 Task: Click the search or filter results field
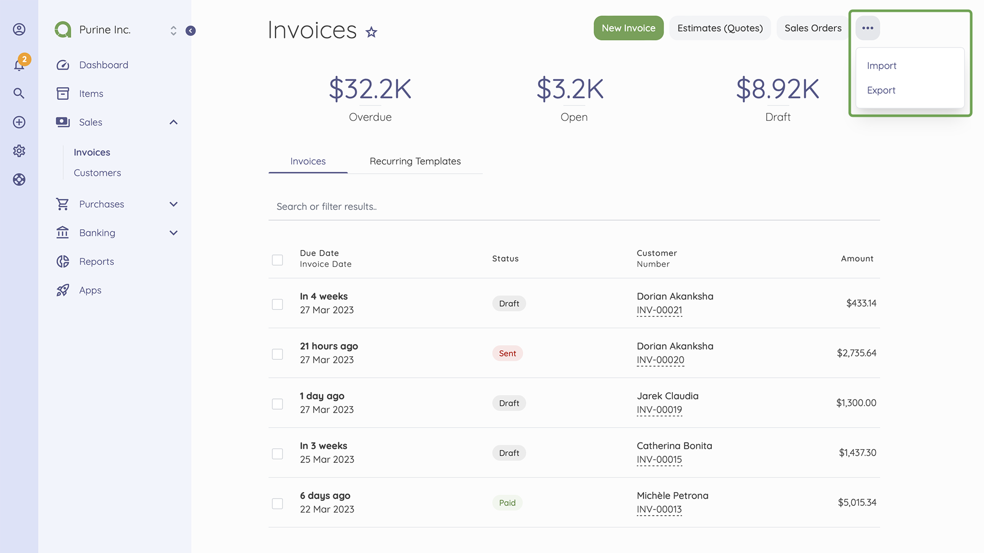coord(573,206)
